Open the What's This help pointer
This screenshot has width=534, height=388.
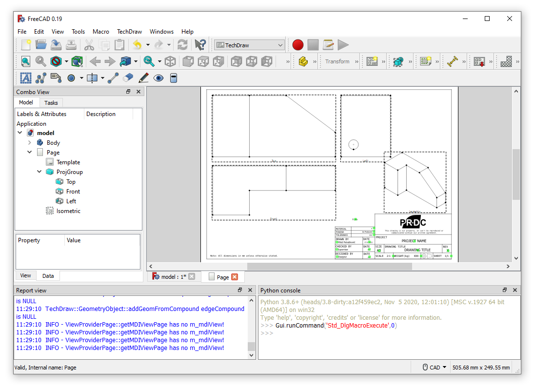pos(200,45)
